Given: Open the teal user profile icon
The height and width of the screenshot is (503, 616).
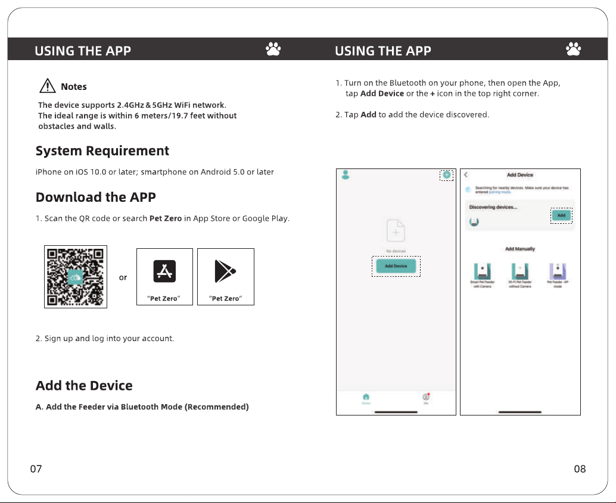Looking at the screenshot, I should [346, 175].
